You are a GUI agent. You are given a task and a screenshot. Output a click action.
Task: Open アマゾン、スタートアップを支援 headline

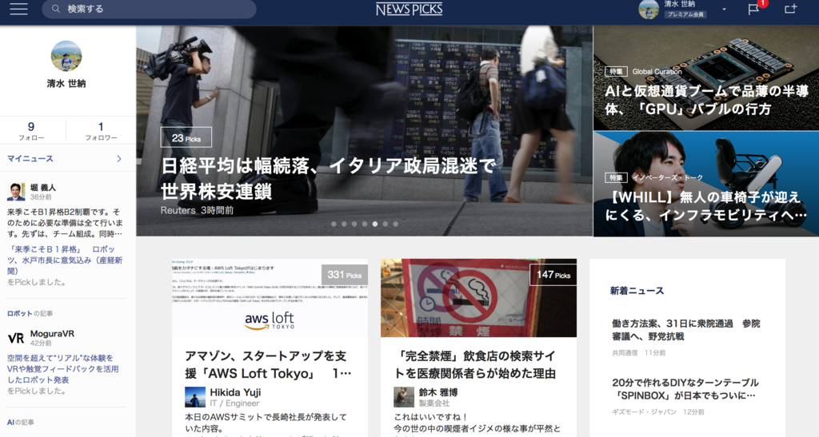pyautogui.click(x=267, y=365)
